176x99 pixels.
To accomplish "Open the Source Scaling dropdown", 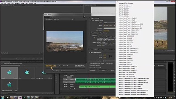I will point(63,19).
